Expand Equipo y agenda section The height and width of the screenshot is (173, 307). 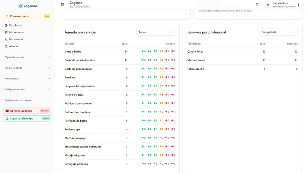pos(28,68)
